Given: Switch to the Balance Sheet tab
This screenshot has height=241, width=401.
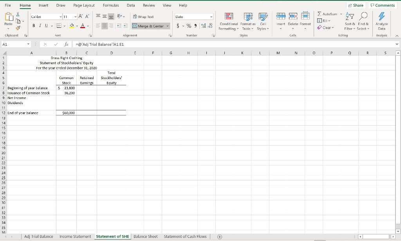Looking at the screenshot, I should 145,236.
